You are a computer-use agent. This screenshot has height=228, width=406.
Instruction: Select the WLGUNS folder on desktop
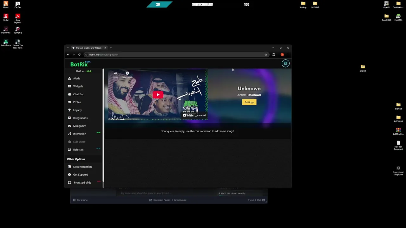click(x=315, y=5)
